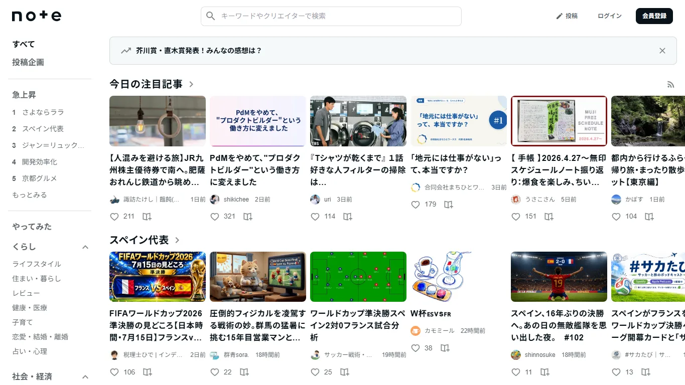Collapse the 社会・経済 category chevron
The width and height of the screenshot is (685, 385).
click(x=85, y=376)
